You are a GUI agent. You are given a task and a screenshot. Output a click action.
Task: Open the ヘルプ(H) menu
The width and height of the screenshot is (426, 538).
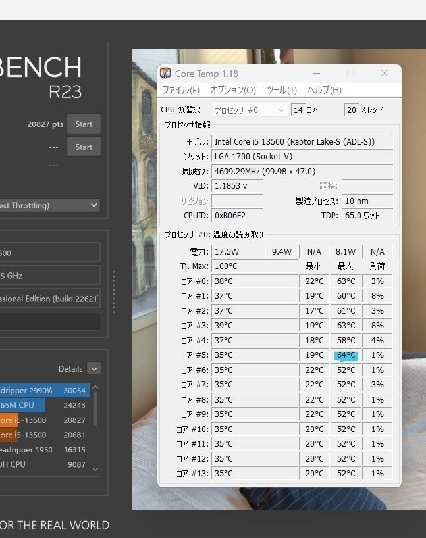(325, 90)
